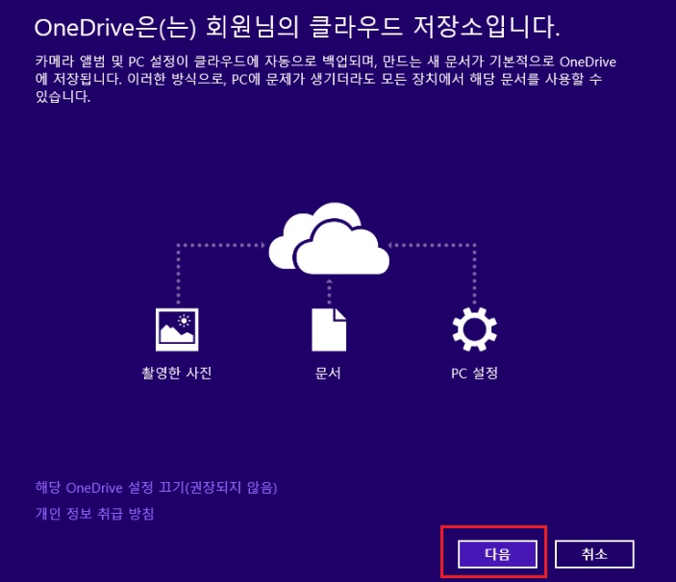Click the 취소 (Cancel) button
This screenshot has width=676, height=582.
[x=594, y=554]
